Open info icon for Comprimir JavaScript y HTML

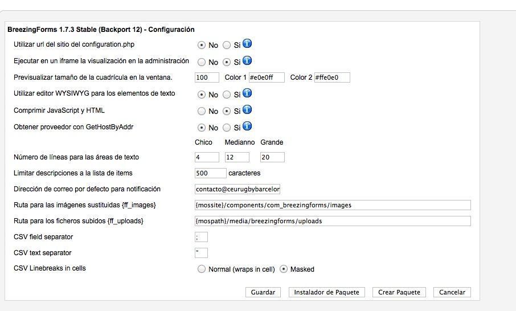point(247,109)
